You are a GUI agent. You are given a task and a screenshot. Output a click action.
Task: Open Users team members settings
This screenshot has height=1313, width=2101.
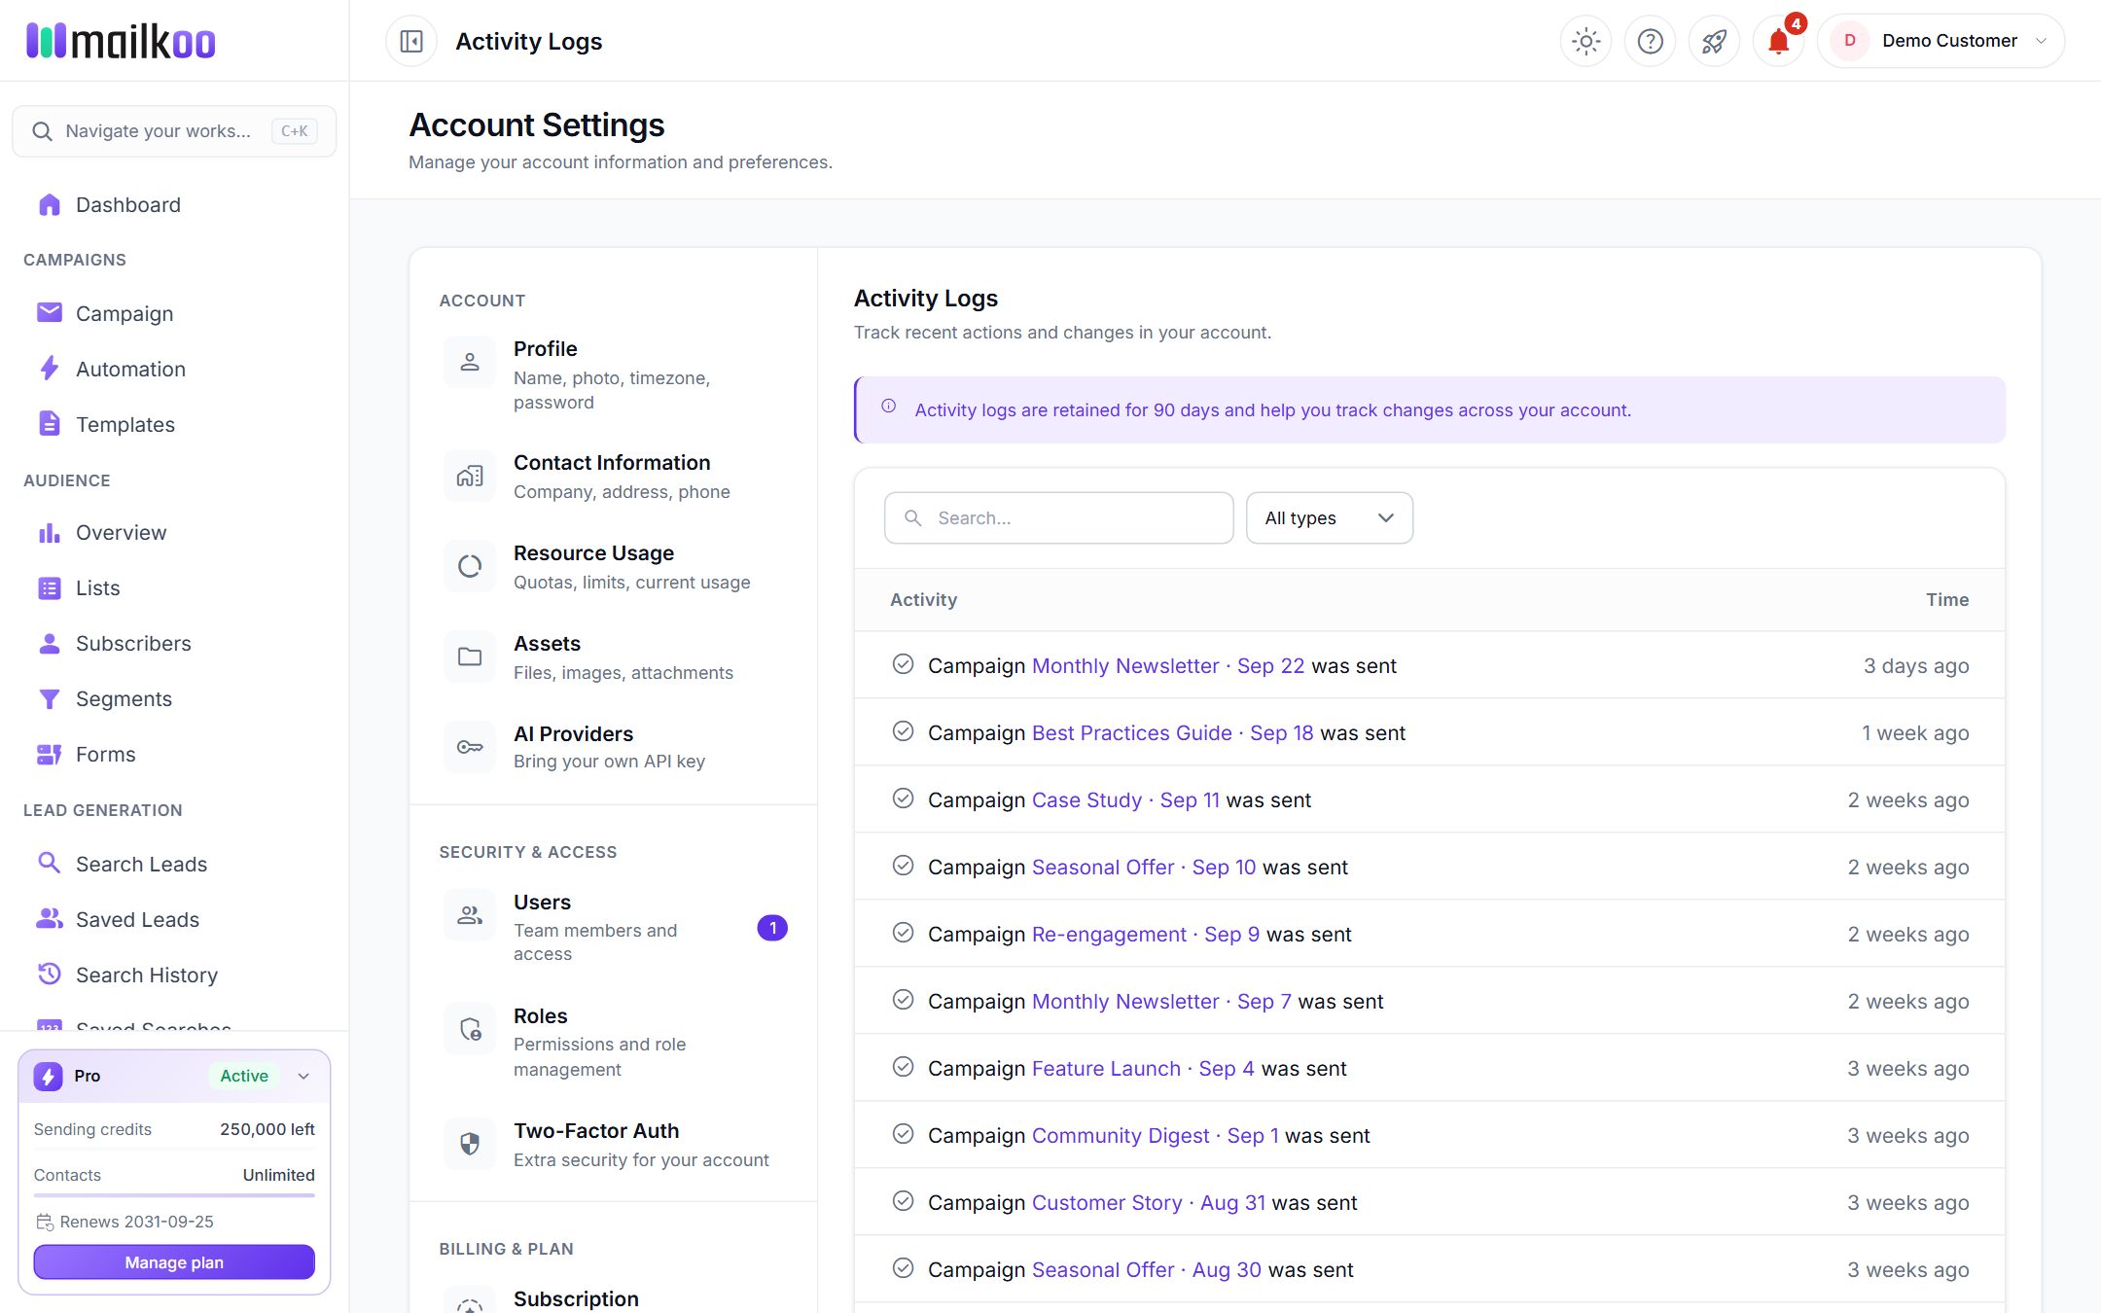pos(613,927)
